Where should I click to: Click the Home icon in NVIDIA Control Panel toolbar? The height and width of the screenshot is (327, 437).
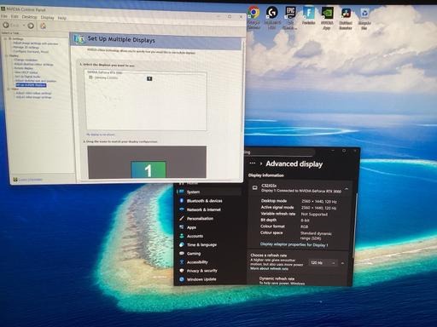44,26
